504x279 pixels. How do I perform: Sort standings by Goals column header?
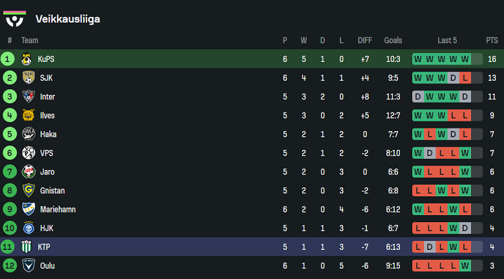[x=393, y=40]
